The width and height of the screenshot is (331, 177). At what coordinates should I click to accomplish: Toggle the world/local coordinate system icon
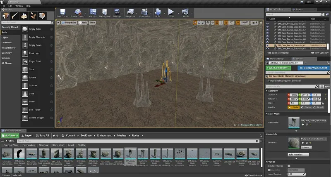[208, 23]
